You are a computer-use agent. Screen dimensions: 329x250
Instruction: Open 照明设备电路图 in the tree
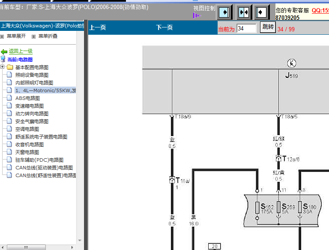(x=32, y=75)
